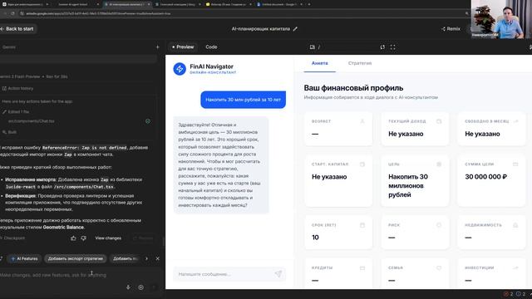532x299 pixels.
Task: Click the Возраст card person icon
Action: [x=362, y=121]
